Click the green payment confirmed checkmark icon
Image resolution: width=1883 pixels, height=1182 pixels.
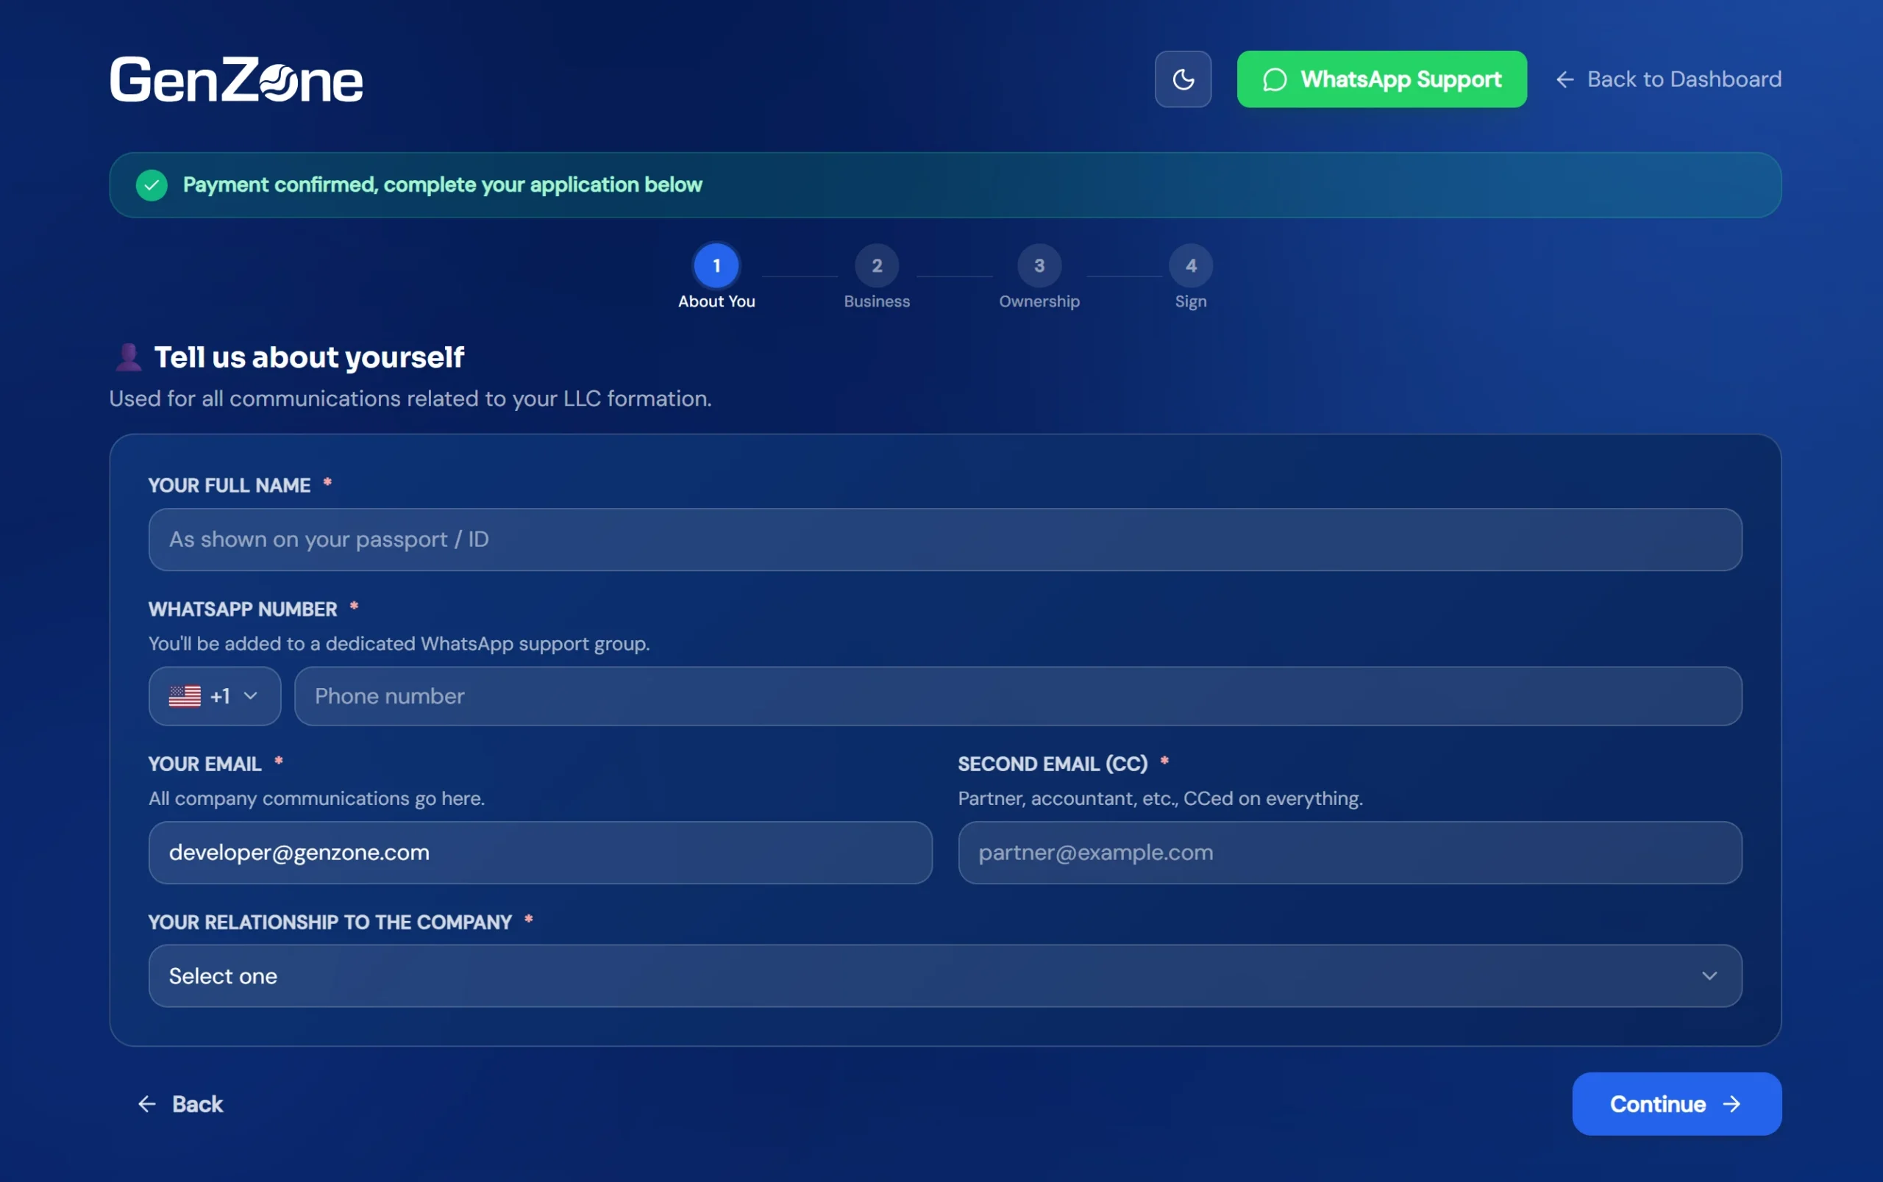[x=152, y=185]
